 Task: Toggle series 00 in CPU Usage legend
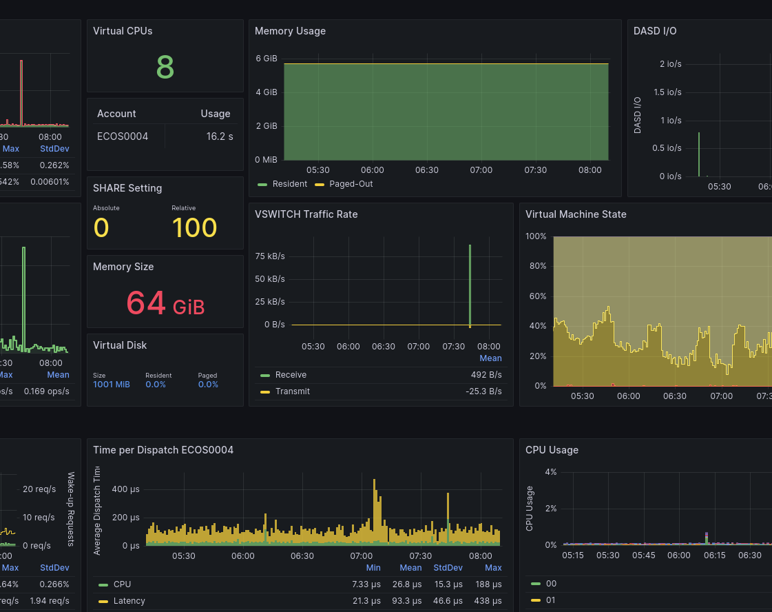[550, 584]
